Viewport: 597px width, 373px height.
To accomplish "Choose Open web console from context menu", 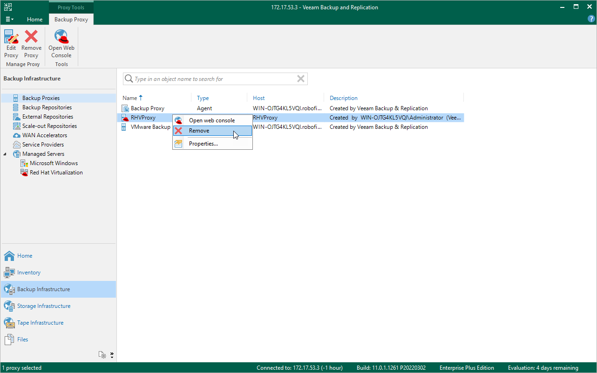I will coord(212,120).
